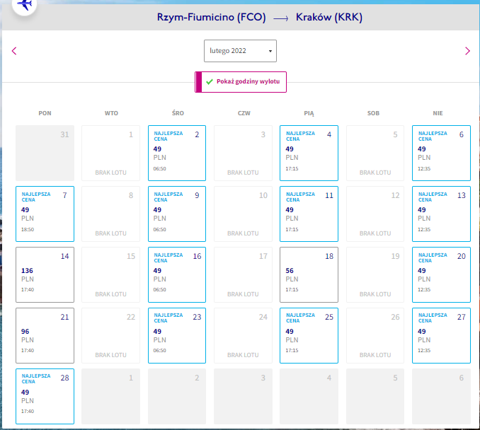
Task: Choose February 20 best price flight
Action: (x=441, y=274)
